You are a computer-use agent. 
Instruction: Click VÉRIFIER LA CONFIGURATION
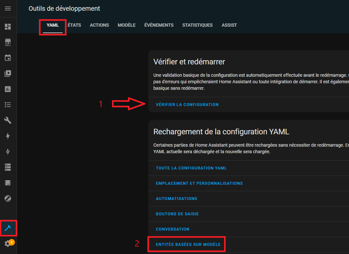point(187,105)
